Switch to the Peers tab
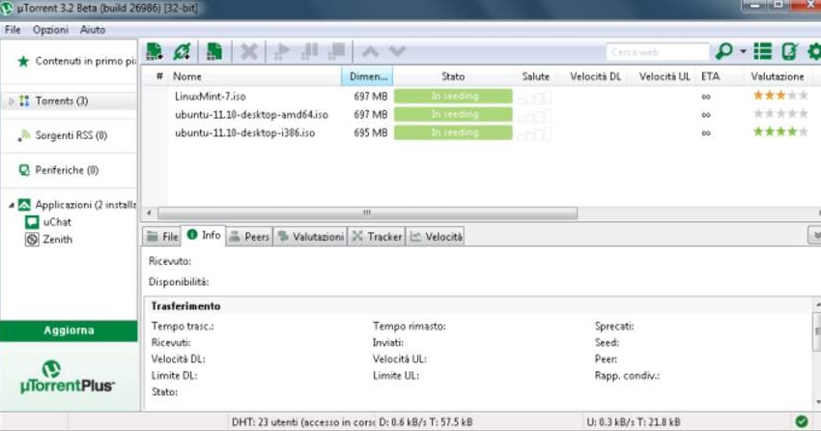Image resolution: width=821 pixels, height=431 pixels. [x=249, y=237]
